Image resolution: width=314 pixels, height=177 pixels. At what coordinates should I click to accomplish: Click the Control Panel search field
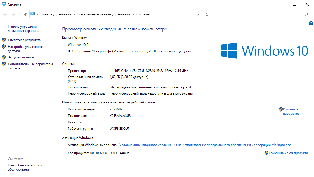(x=259, y=14)
